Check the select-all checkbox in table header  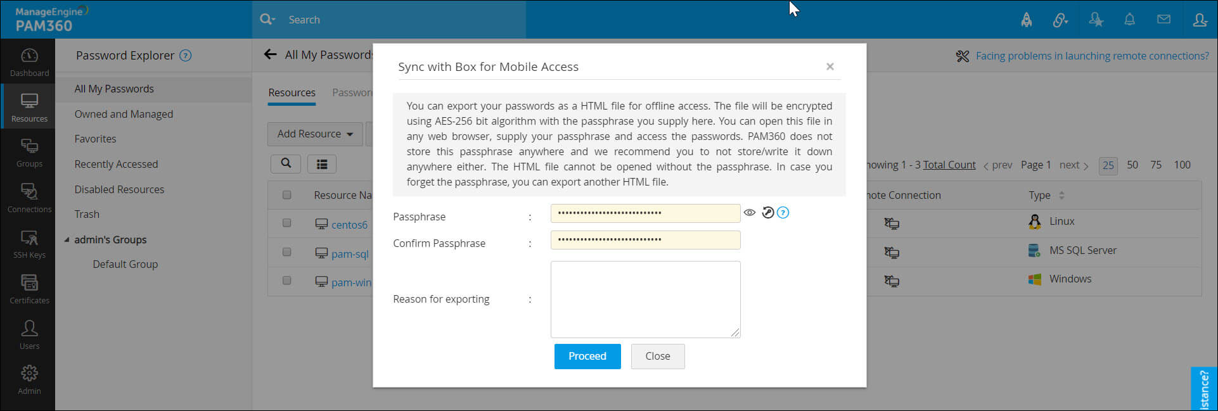coord(287,195)
